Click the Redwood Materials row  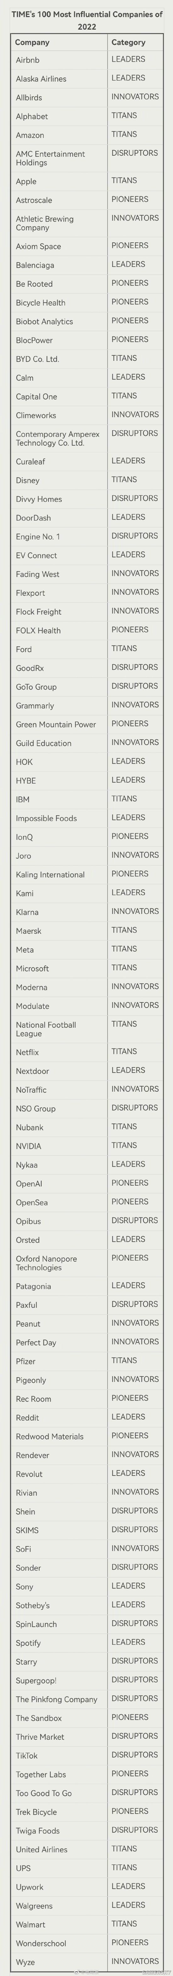[87, 1436]
